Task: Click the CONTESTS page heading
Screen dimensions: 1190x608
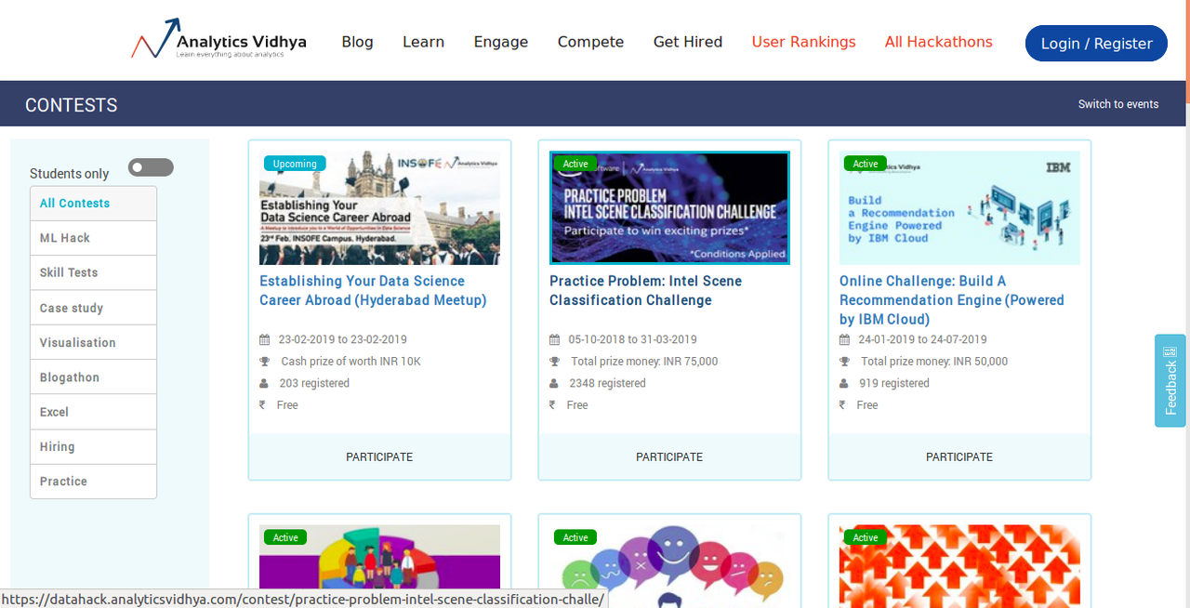Action: click(72, 105)
